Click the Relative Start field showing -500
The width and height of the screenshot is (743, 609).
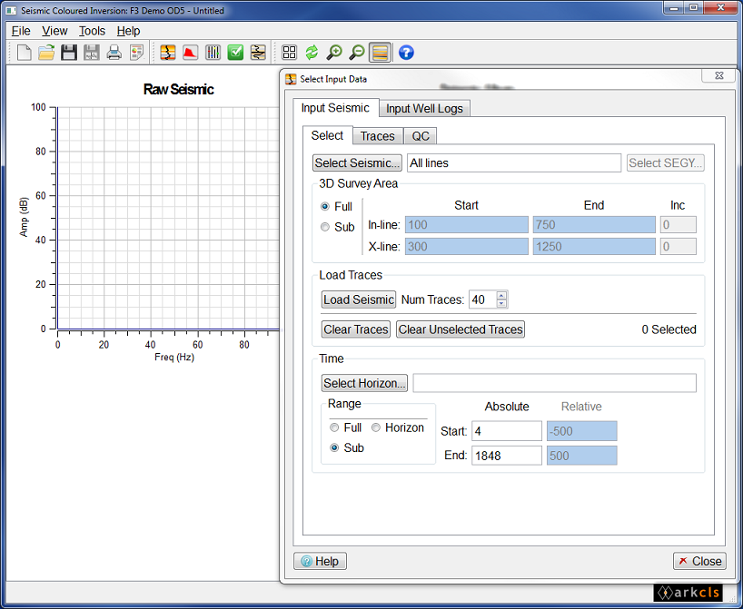(582, 431)
